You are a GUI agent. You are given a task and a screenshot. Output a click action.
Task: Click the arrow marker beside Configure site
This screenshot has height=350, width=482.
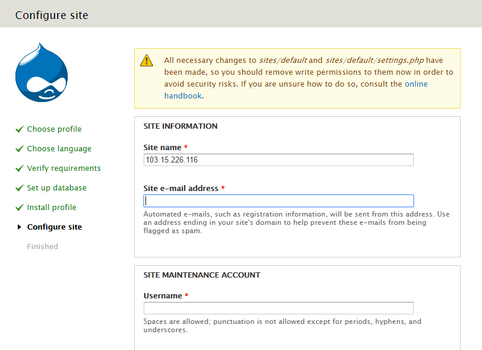[x=20, y=227]
